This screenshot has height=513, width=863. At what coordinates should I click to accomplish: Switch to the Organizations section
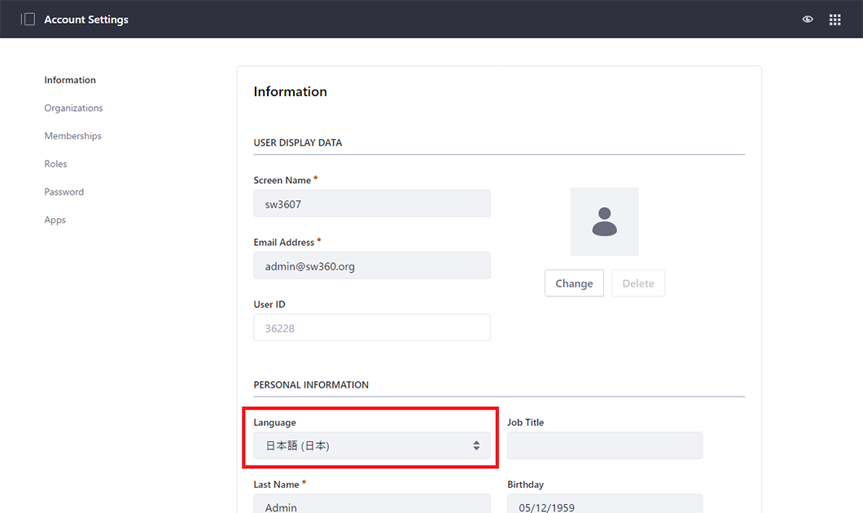[73, 107]
